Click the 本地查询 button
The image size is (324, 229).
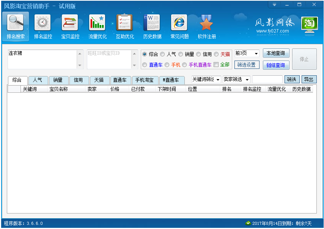[x=276, y=53]
